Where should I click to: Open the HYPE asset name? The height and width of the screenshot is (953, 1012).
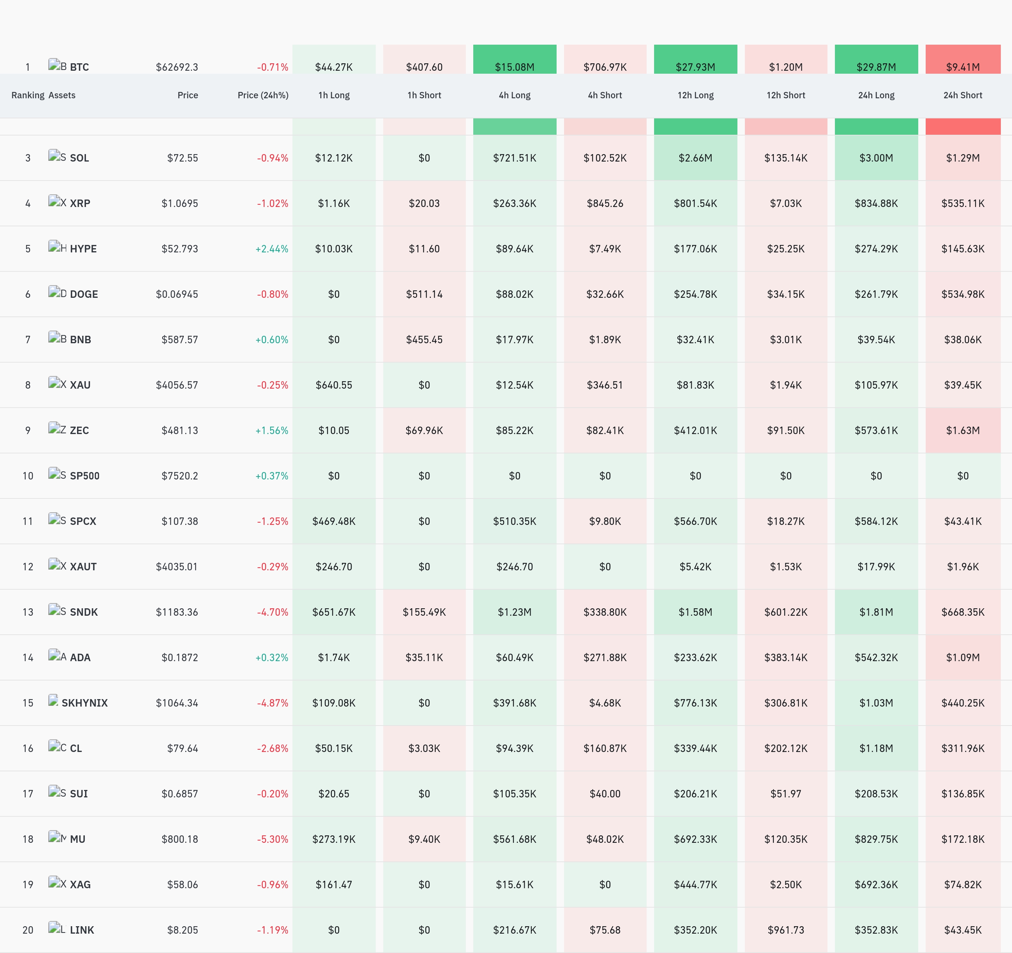pos(83,249)
